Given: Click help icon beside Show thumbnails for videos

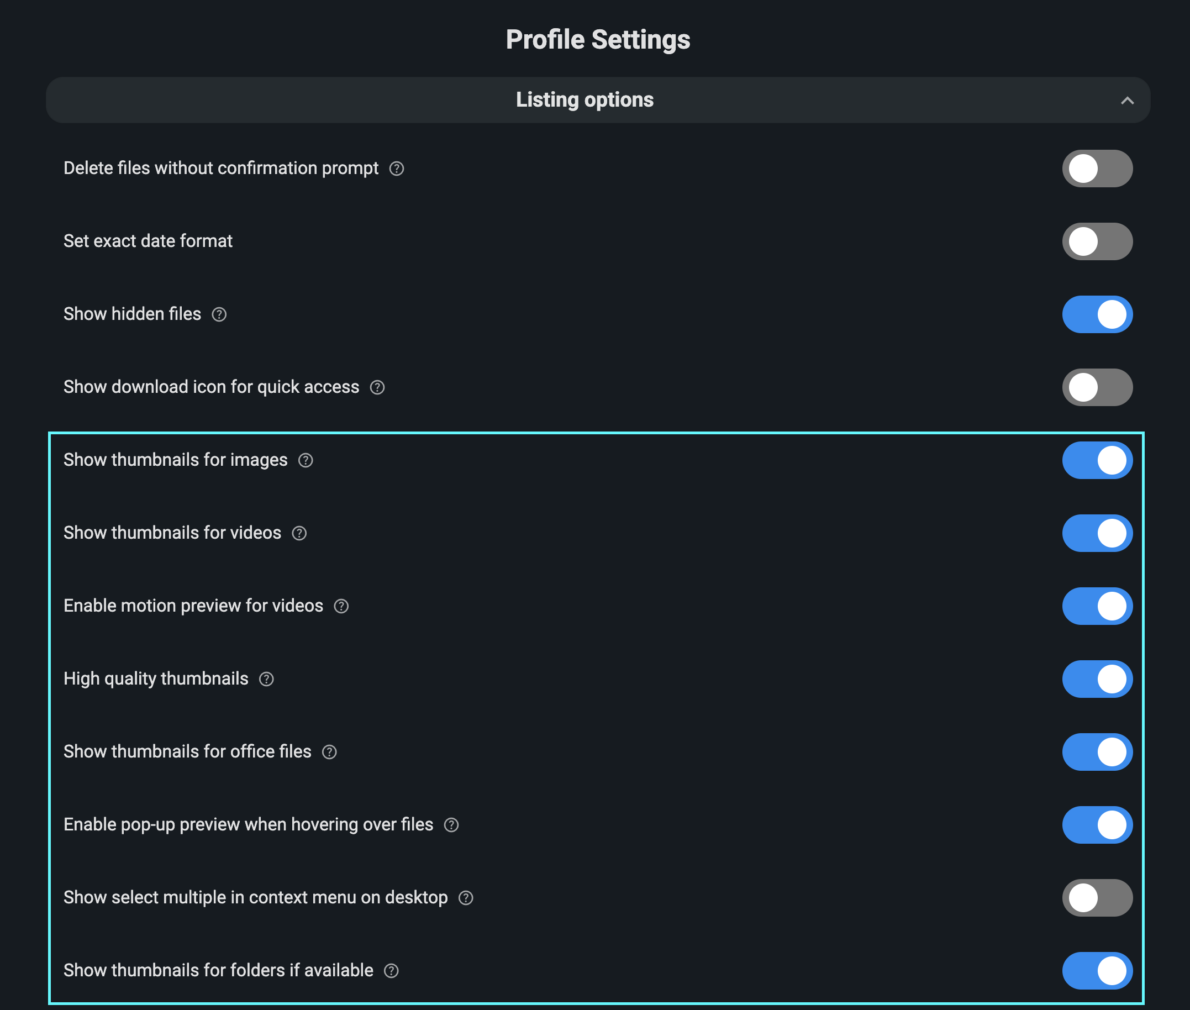Looking at the screenshot, I should click(x=299, y=533).
